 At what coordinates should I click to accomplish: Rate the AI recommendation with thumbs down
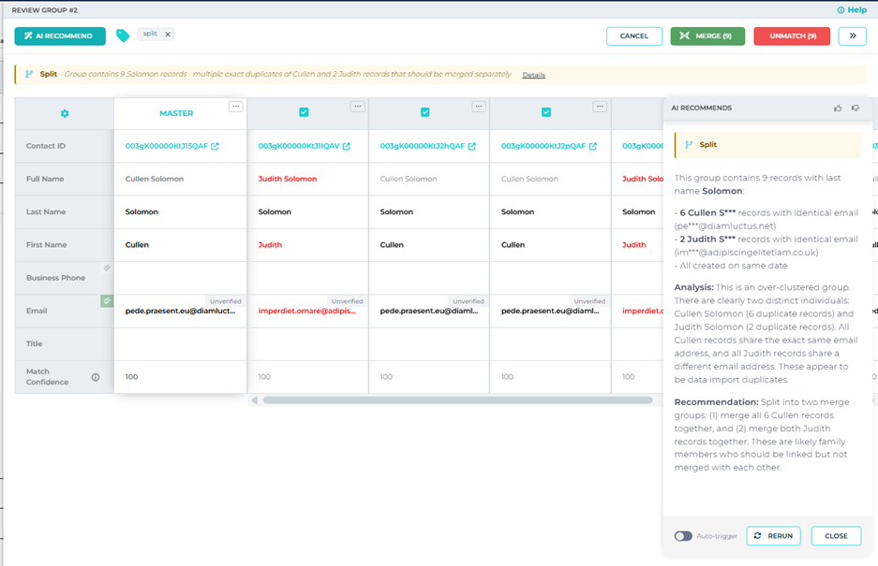point(856,108)
